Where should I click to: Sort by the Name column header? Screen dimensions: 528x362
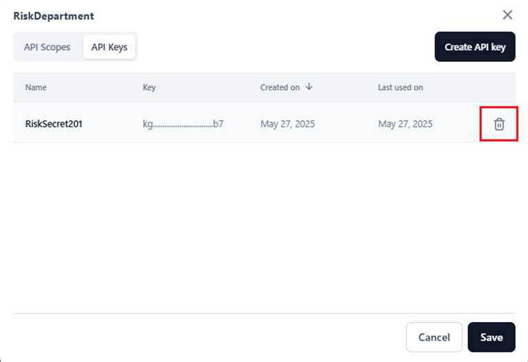36,88
